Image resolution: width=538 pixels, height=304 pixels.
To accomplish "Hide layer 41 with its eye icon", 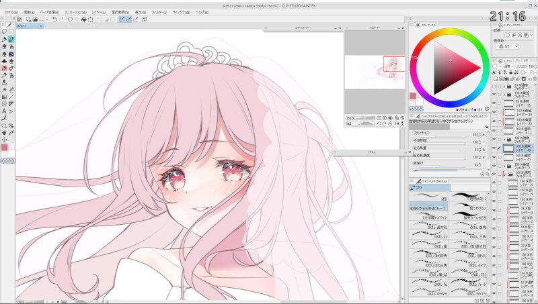I will pyautogui.click(x=494, y=157).
